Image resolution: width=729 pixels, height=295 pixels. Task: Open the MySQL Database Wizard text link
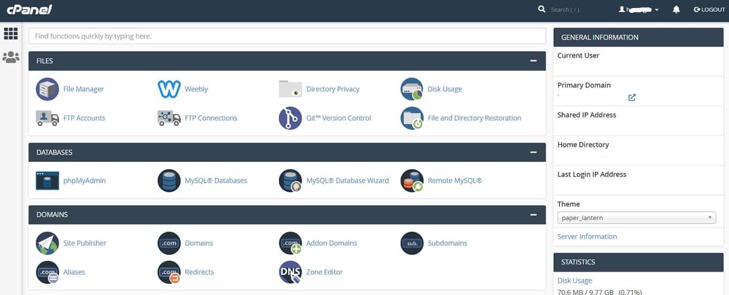pos(347,181)
